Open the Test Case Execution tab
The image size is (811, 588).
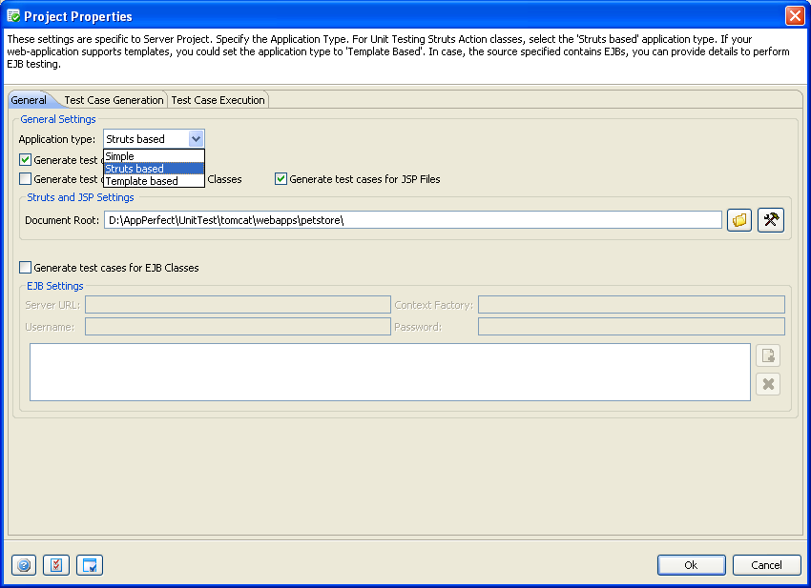tap(218, 100)
